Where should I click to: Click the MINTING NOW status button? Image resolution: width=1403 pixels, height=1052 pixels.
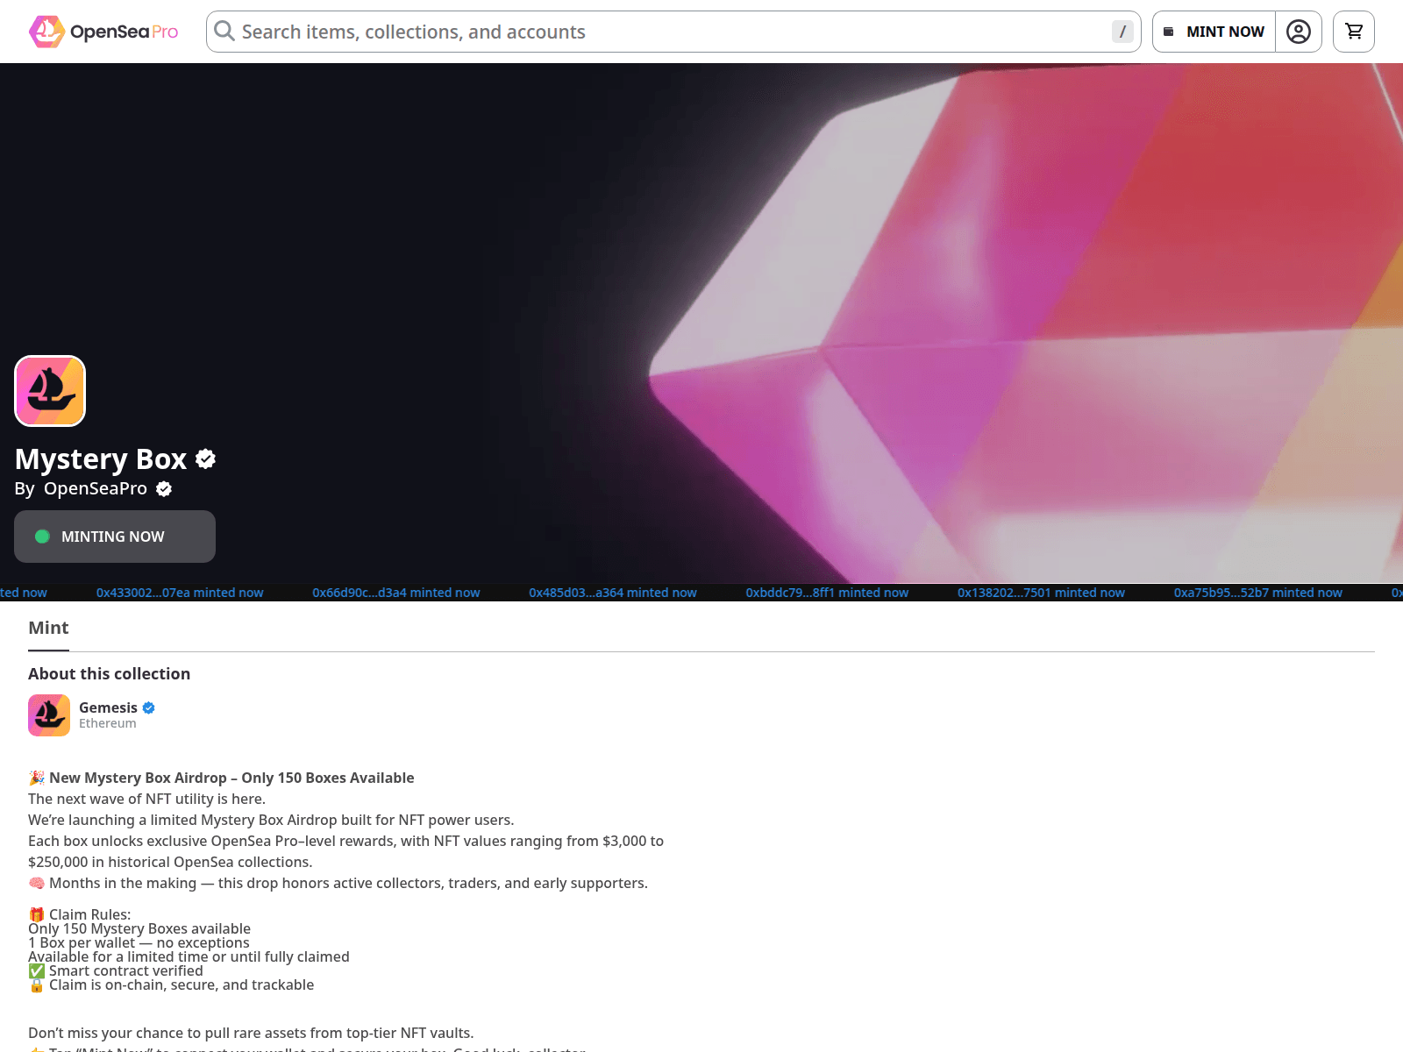coord(115,537)
